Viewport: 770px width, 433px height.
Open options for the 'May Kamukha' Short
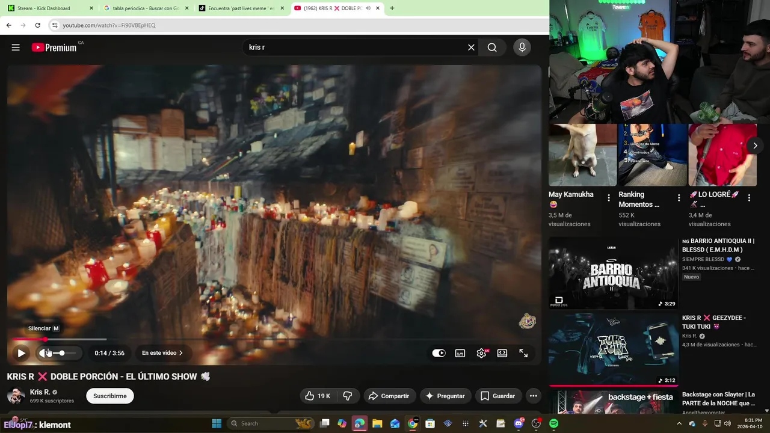coord(609,198)
